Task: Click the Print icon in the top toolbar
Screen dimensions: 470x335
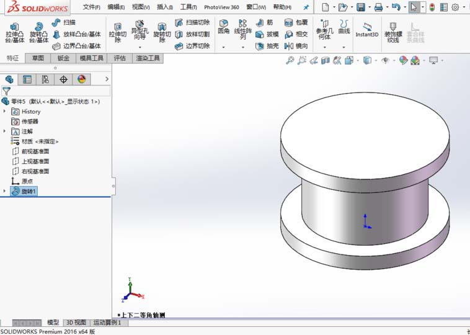Action: [x=378, y=7]
